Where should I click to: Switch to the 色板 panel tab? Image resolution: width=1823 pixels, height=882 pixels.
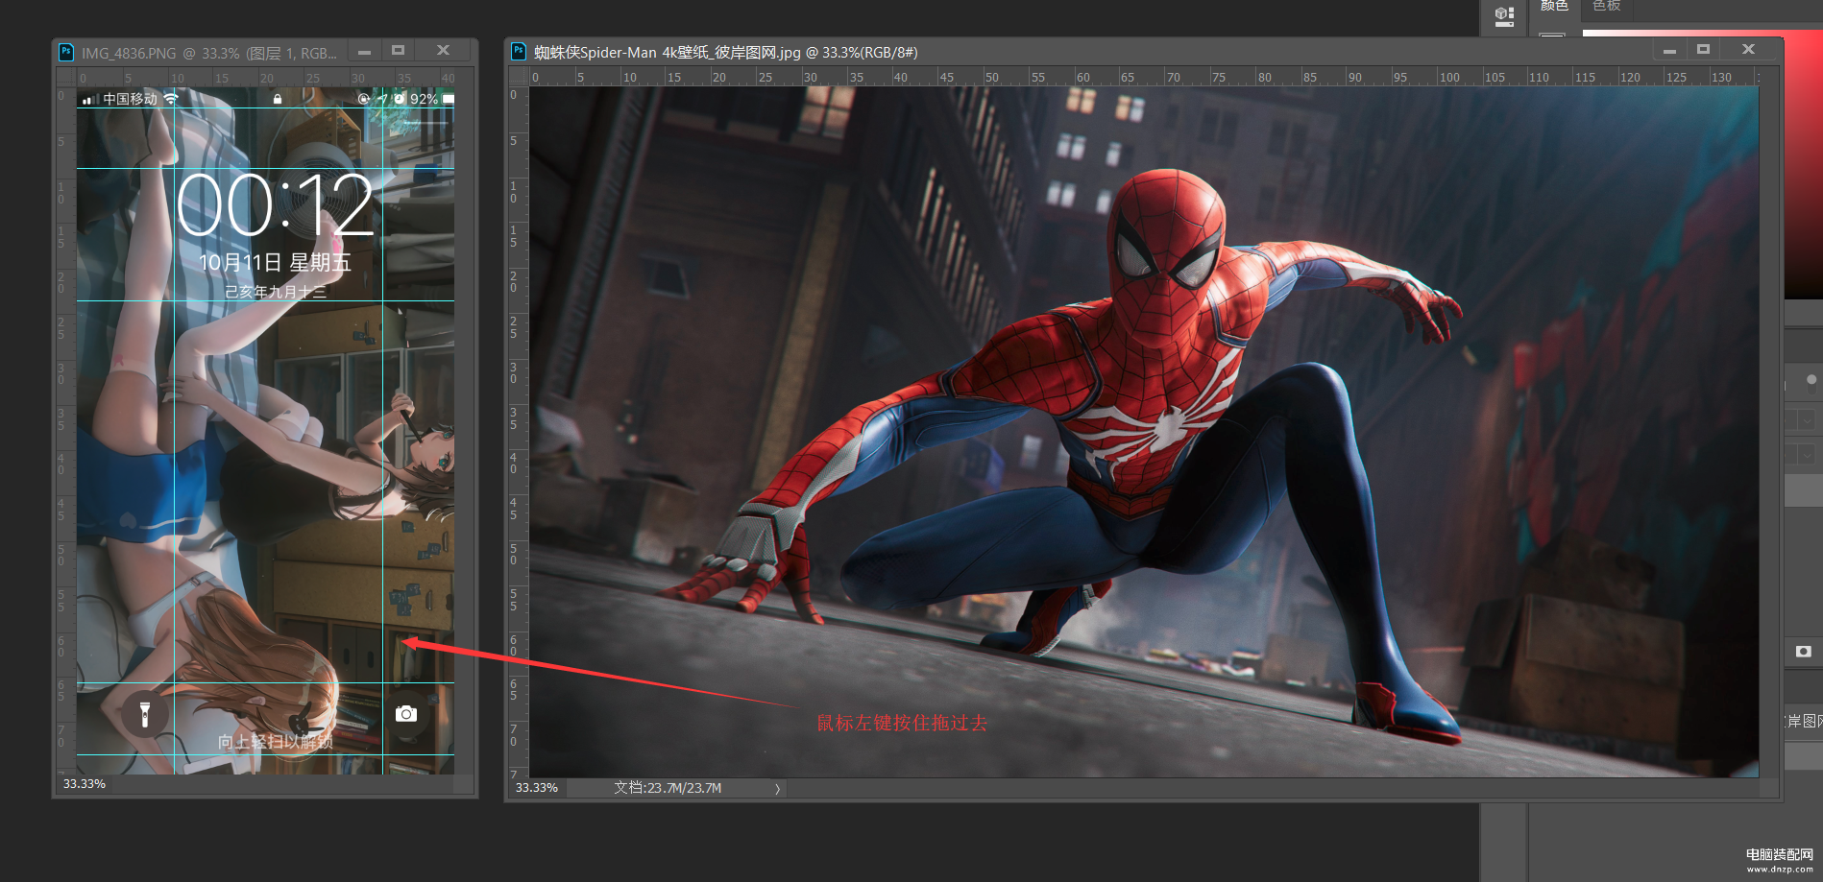(x=1606, y=6)
